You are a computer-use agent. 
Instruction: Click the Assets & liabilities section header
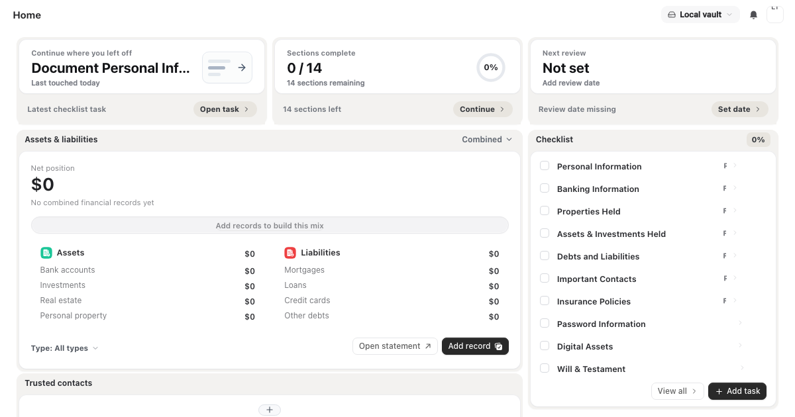tap(61, 140)
